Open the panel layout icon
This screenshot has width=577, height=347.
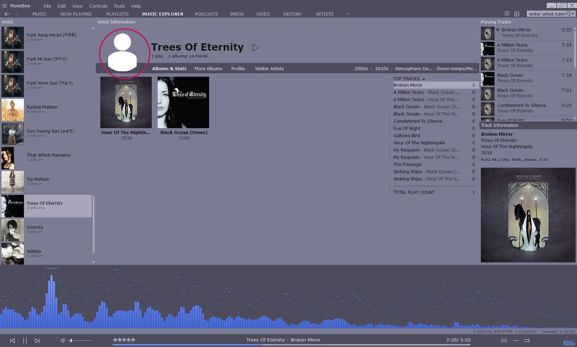[x=517, y=14]
